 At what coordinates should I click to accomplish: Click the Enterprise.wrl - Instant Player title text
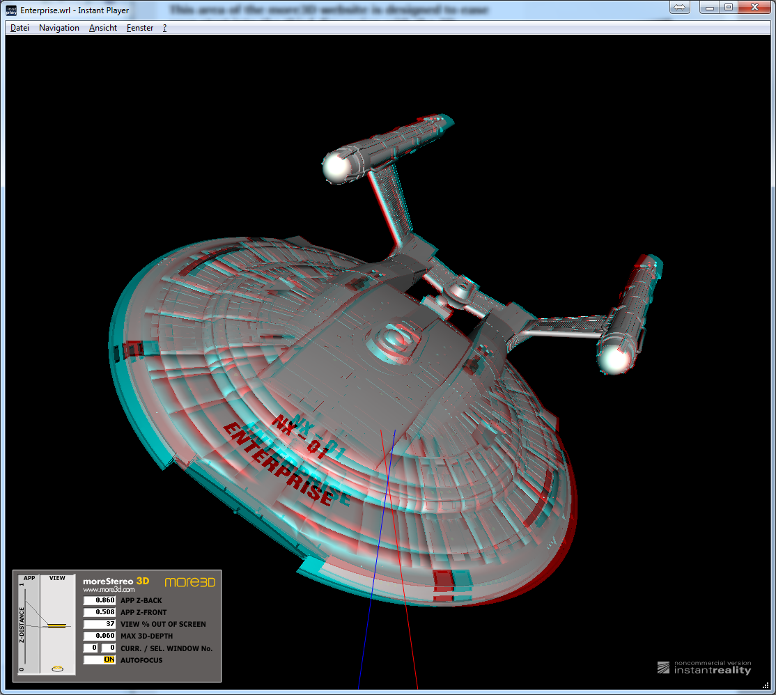tap(75, 10)
